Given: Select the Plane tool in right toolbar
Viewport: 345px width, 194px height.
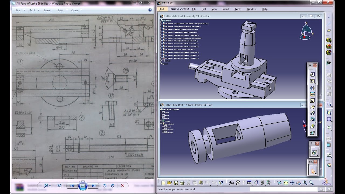Looking at the screenshot, I should click(329, 30).
